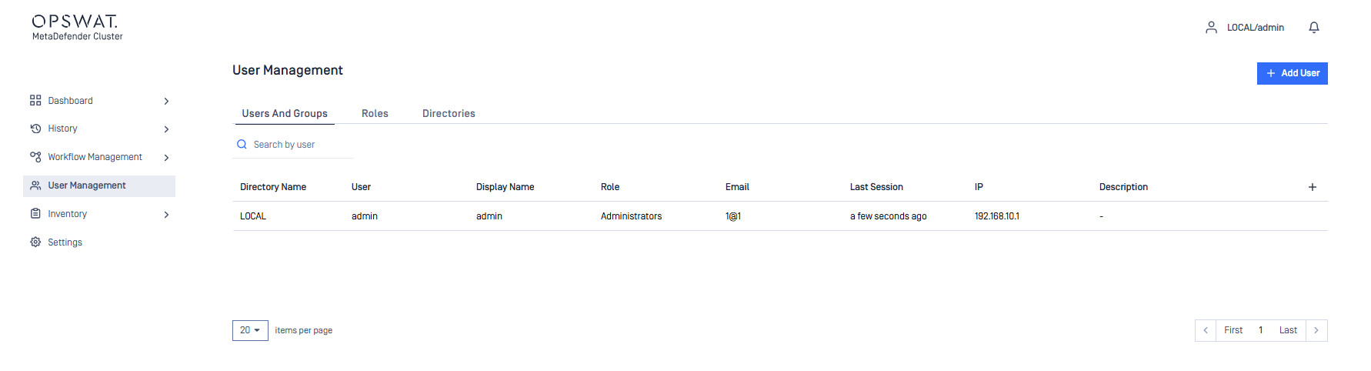Click the Dashboard grid icon
This screenshot has height=371, width=1371.
point(35,101)
